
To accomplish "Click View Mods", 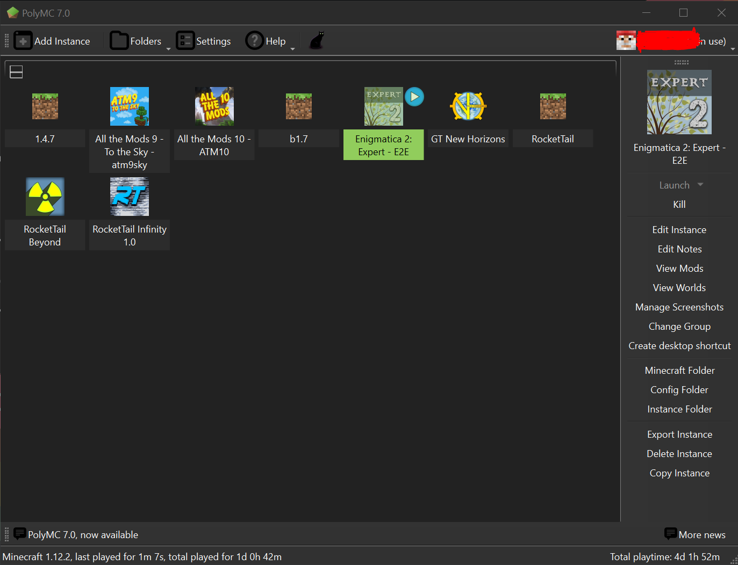I will pos(679,269).
